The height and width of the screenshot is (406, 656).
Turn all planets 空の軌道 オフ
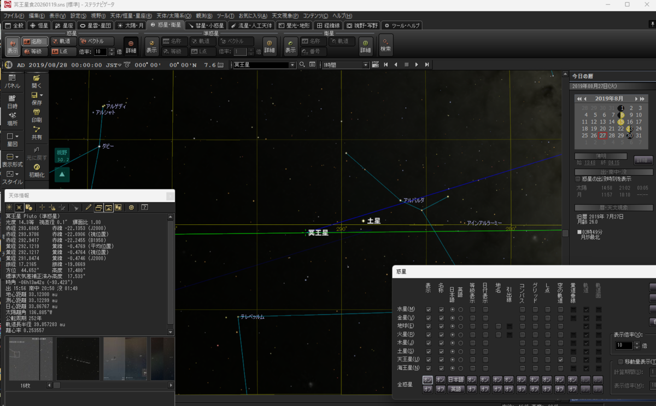[x=560, y=389]
